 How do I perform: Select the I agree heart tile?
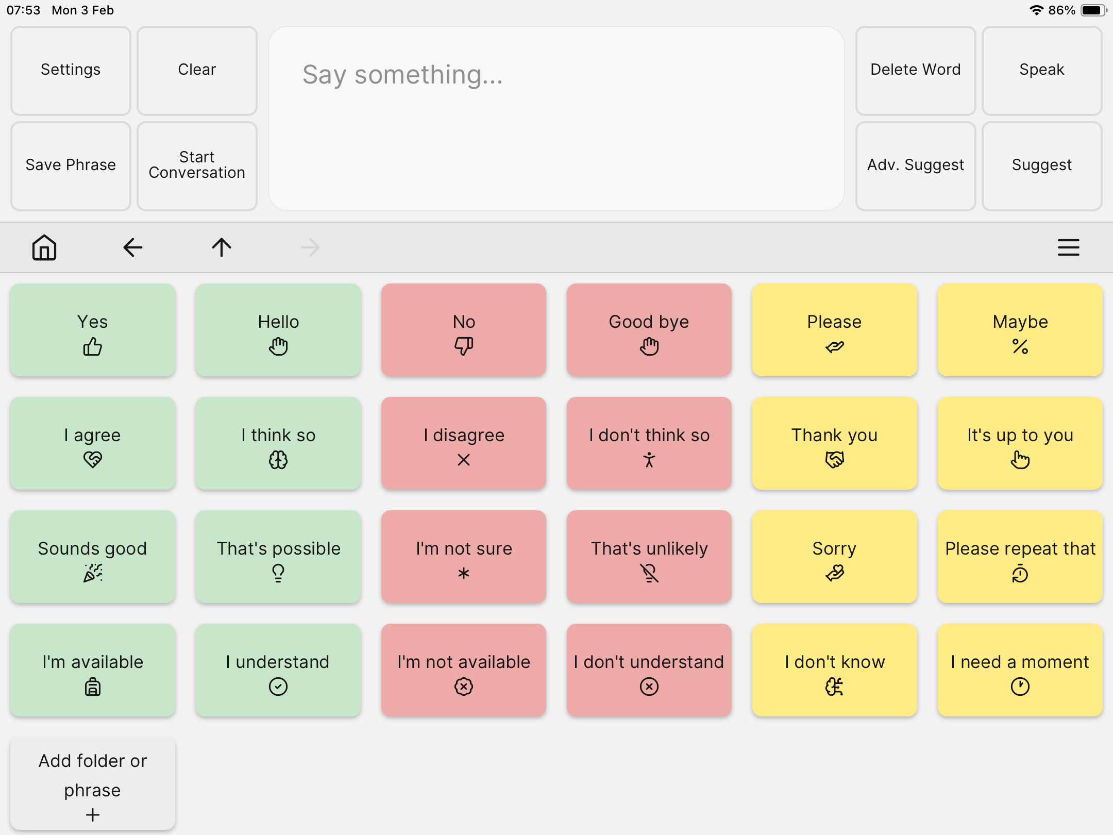tap(93, 443)
